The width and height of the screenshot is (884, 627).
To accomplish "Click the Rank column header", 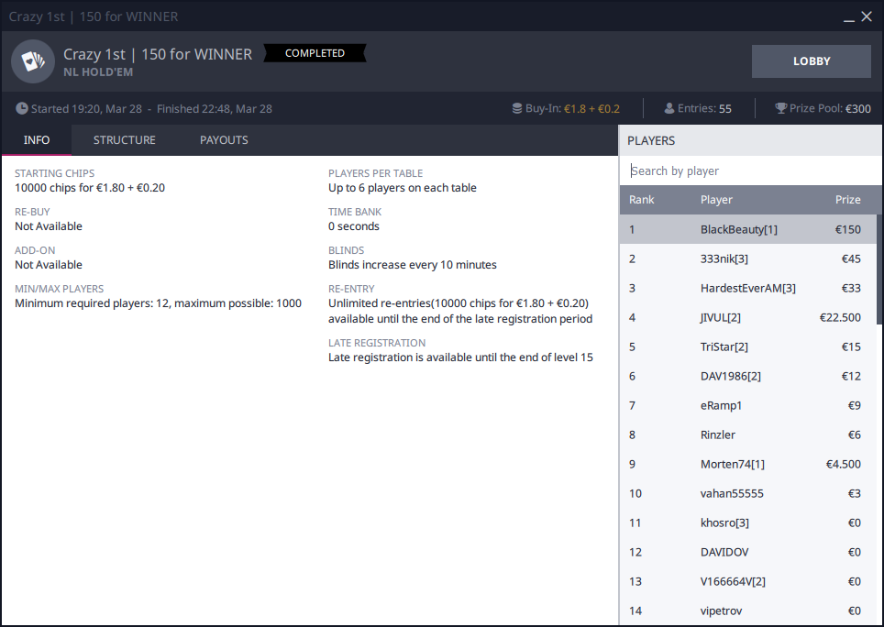I will click(x=642, y=200).
